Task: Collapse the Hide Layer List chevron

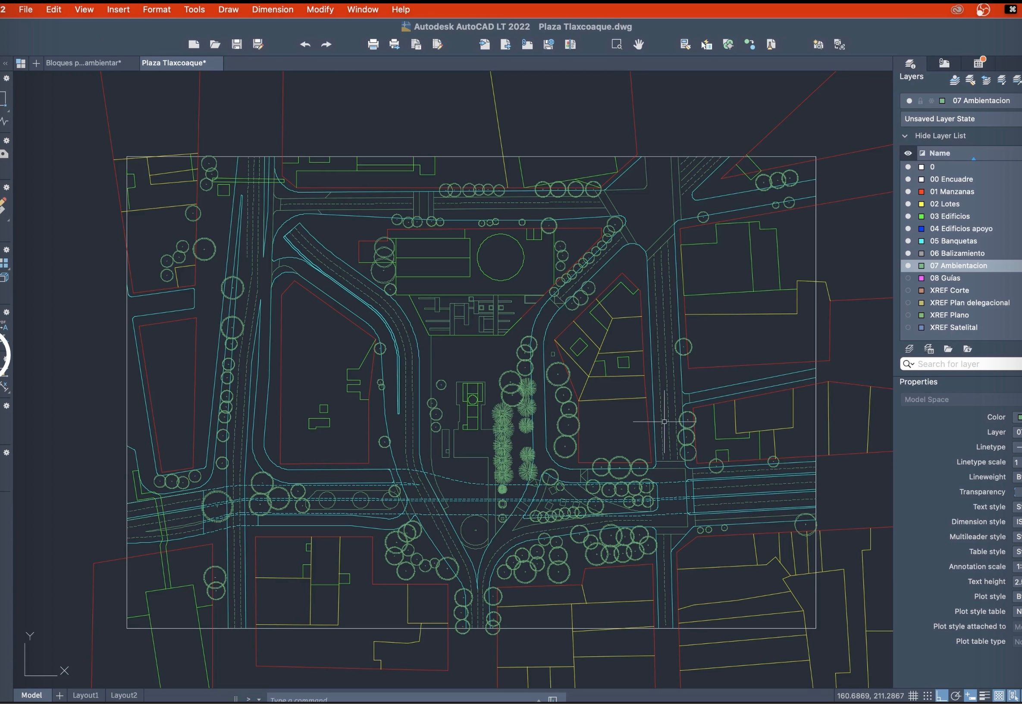Action: coord(905,136)
